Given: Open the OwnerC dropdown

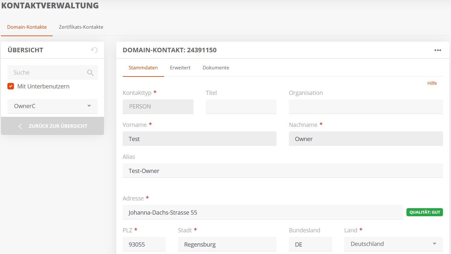Looking at the screenshot, I should [52, 106].
